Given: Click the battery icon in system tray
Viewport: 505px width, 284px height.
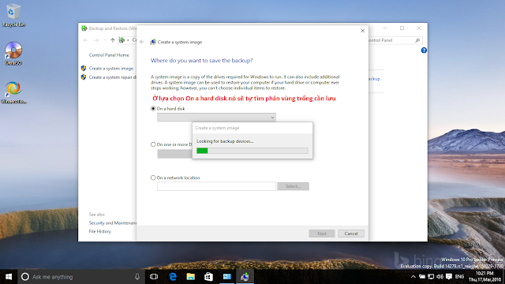Looking at the screenshot, I should coord(422,277).
